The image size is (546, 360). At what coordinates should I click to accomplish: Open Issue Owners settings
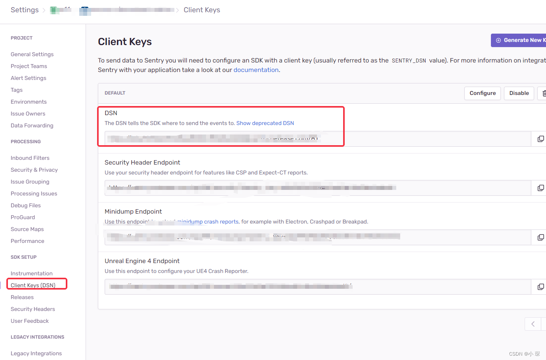pyautogui.click(x=28, y=114)
